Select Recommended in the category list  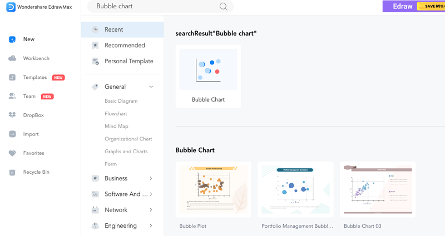(122, 46)
